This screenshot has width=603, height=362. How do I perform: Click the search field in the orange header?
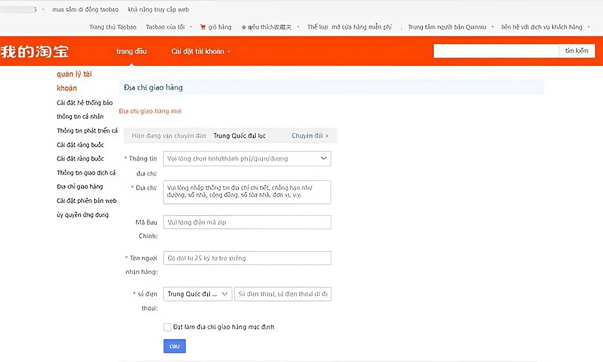496,51
